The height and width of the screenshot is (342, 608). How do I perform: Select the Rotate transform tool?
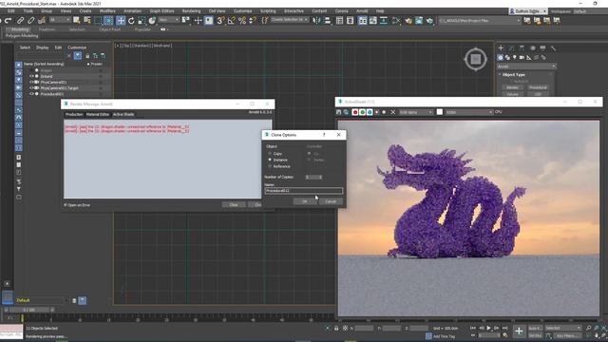pyautogui.click(x=131, y=21)
